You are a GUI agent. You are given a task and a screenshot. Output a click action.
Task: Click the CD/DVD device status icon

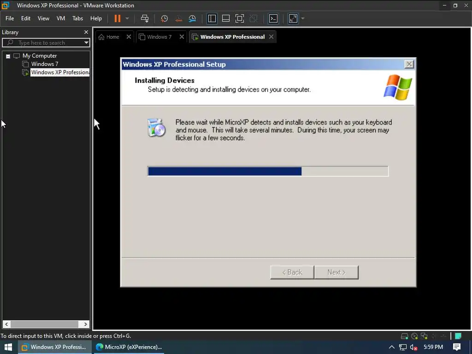(414, 336)
